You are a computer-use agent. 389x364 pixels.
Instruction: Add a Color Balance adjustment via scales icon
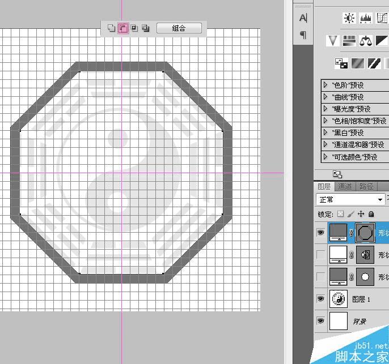[366, 40]
